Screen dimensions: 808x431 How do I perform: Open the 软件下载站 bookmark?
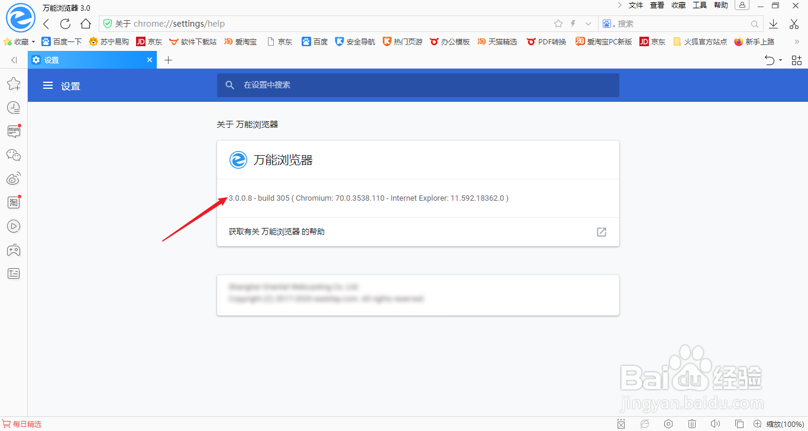tap(193, 41)
